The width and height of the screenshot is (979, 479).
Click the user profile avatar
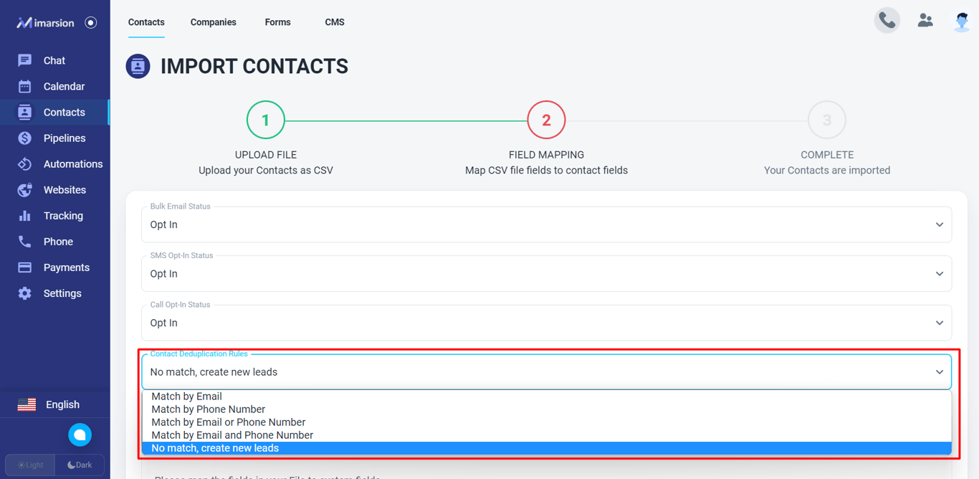click(x=961, y=21)
